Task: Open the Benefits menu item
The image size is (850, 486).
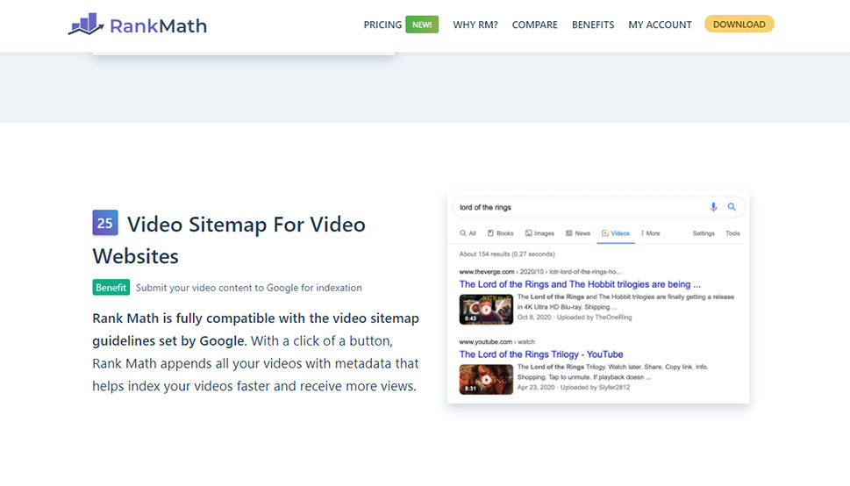Action: (x=592, y=25)
